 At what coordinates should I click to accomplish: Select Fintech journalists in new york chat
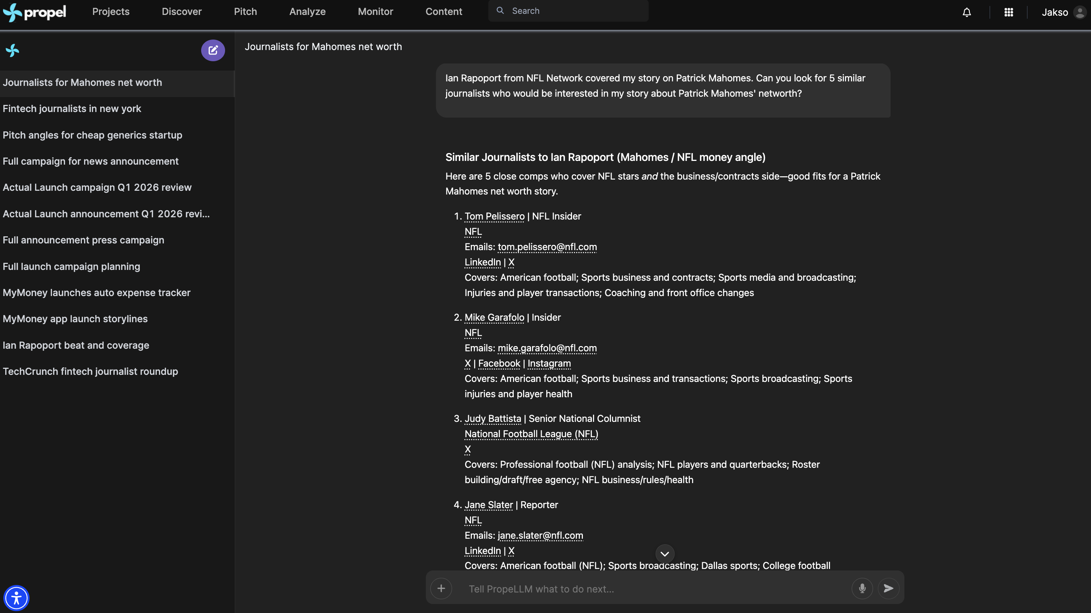pyautogui.click(x=72, y=109)
